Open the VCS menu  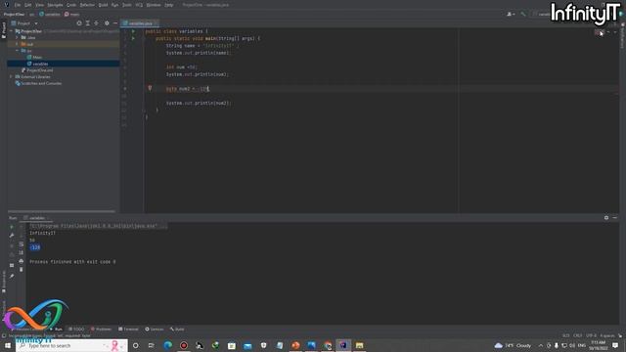(139, 5)
